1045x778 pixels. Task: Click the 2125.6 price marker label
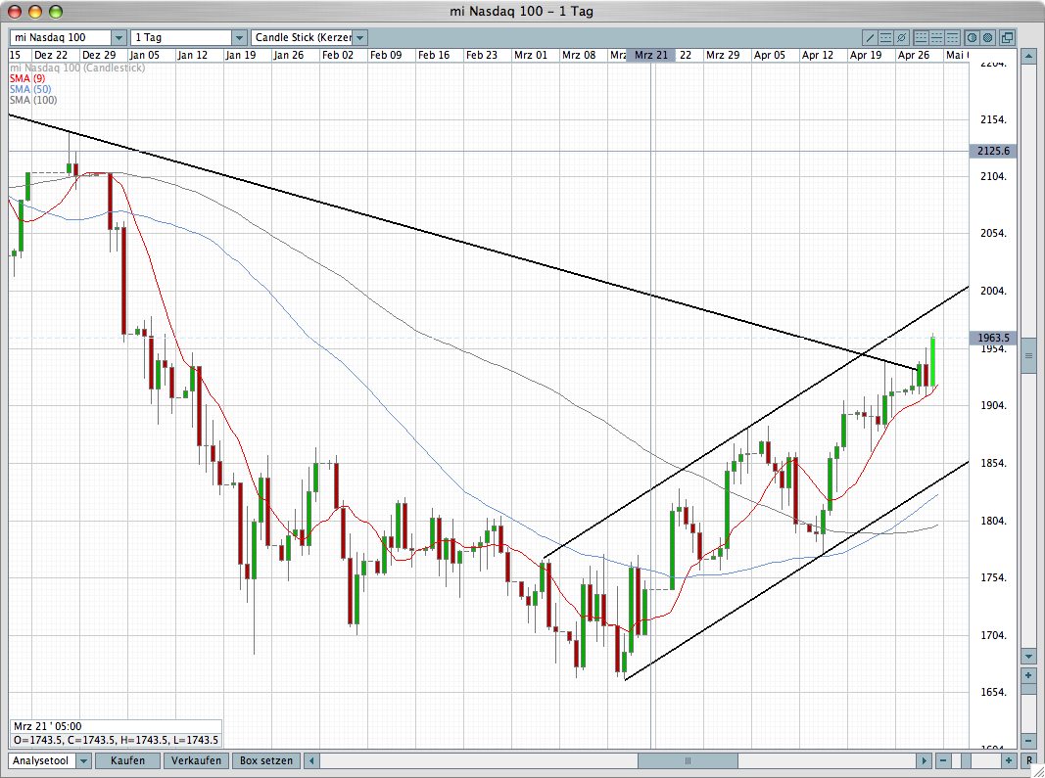[x=993, y=152]
